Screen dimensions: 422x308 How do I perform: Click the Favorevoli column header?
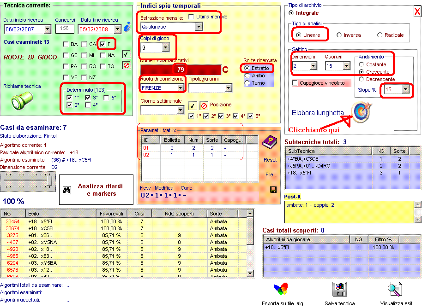click(x=112, y=214)
